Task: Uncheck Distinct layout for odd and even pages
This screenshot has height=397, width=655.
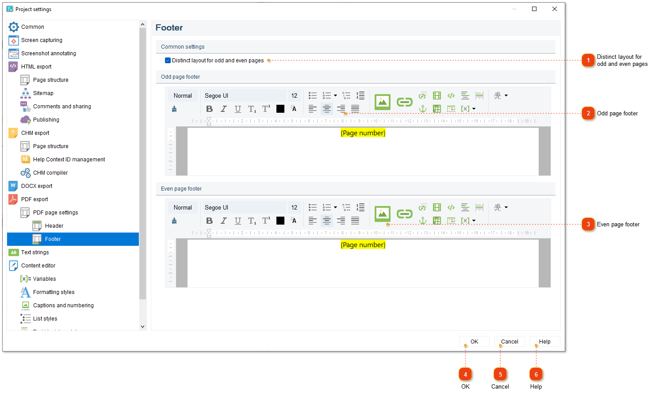Action: [168, 61]
